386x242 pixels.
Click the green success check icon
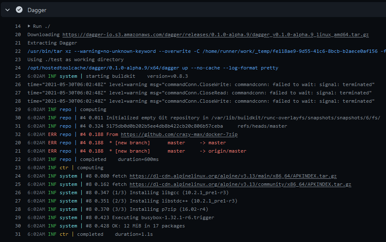(19, 10)
